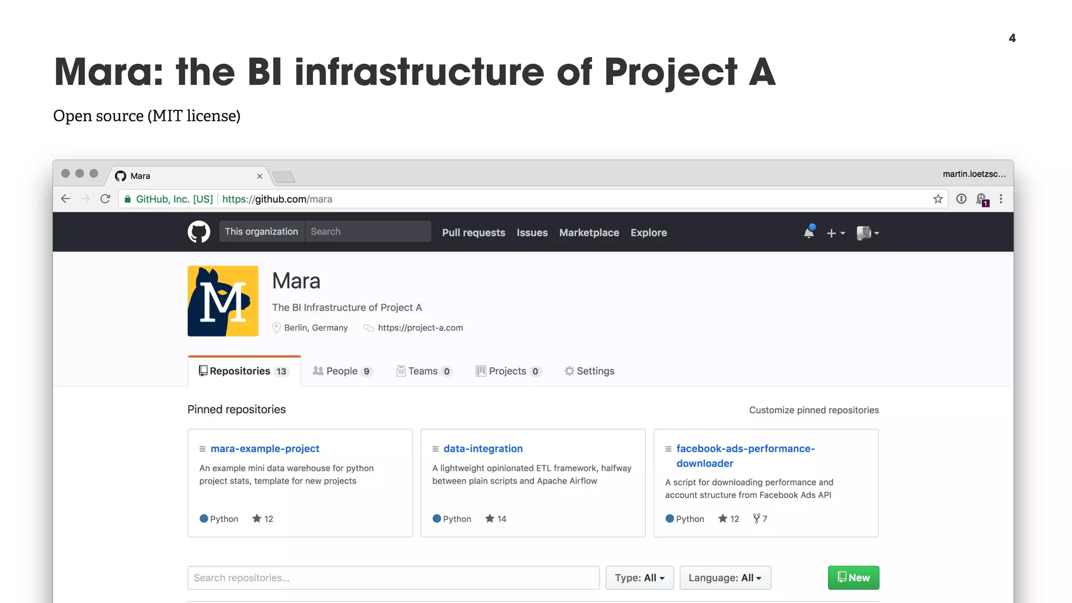The height and width of the screenshot is (603, 1072).
Task: Click the Mara organization avatar
Action: [x=223, y=301]
